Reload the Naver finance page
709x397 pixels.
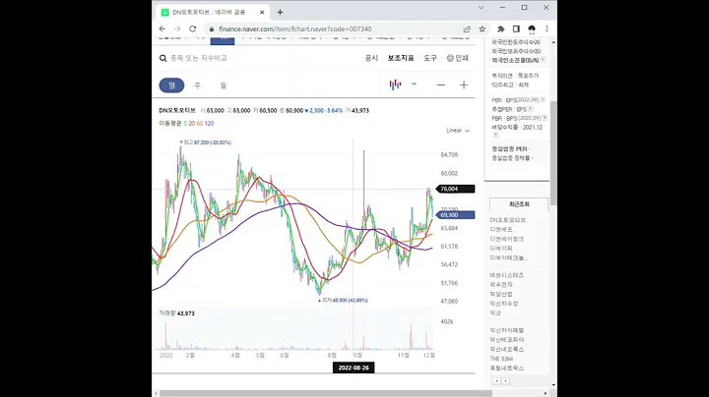coord(193,28)
